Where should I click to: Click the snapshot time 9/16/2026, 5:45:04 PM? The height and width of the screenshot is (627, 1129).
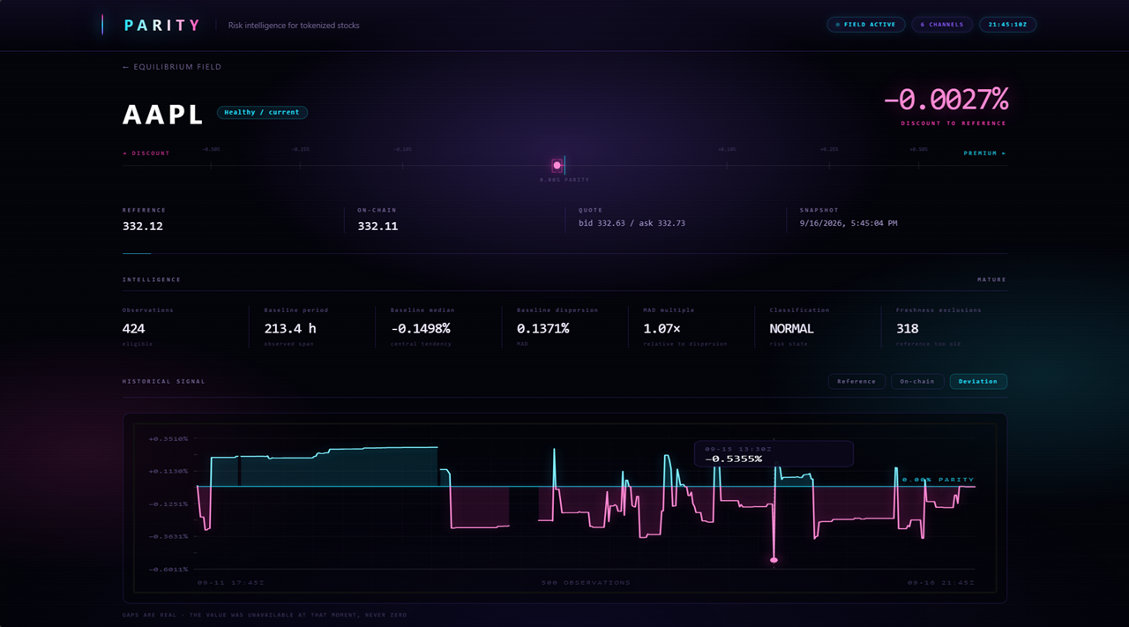click(849, 224)
